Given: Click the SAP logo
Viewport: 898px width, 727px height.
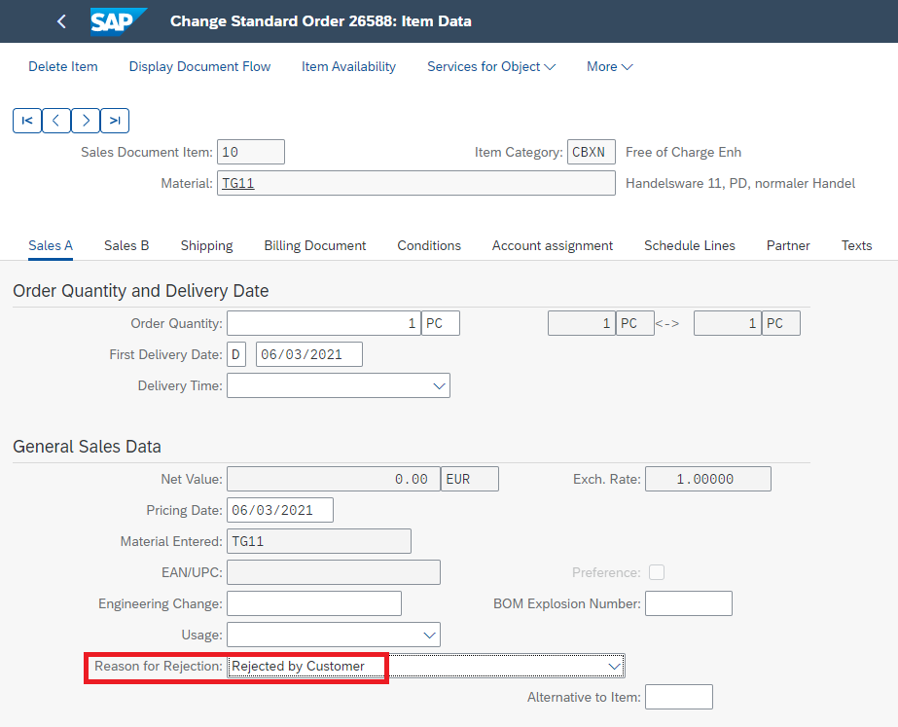Looking at the screenshot, I should point(118,21).
